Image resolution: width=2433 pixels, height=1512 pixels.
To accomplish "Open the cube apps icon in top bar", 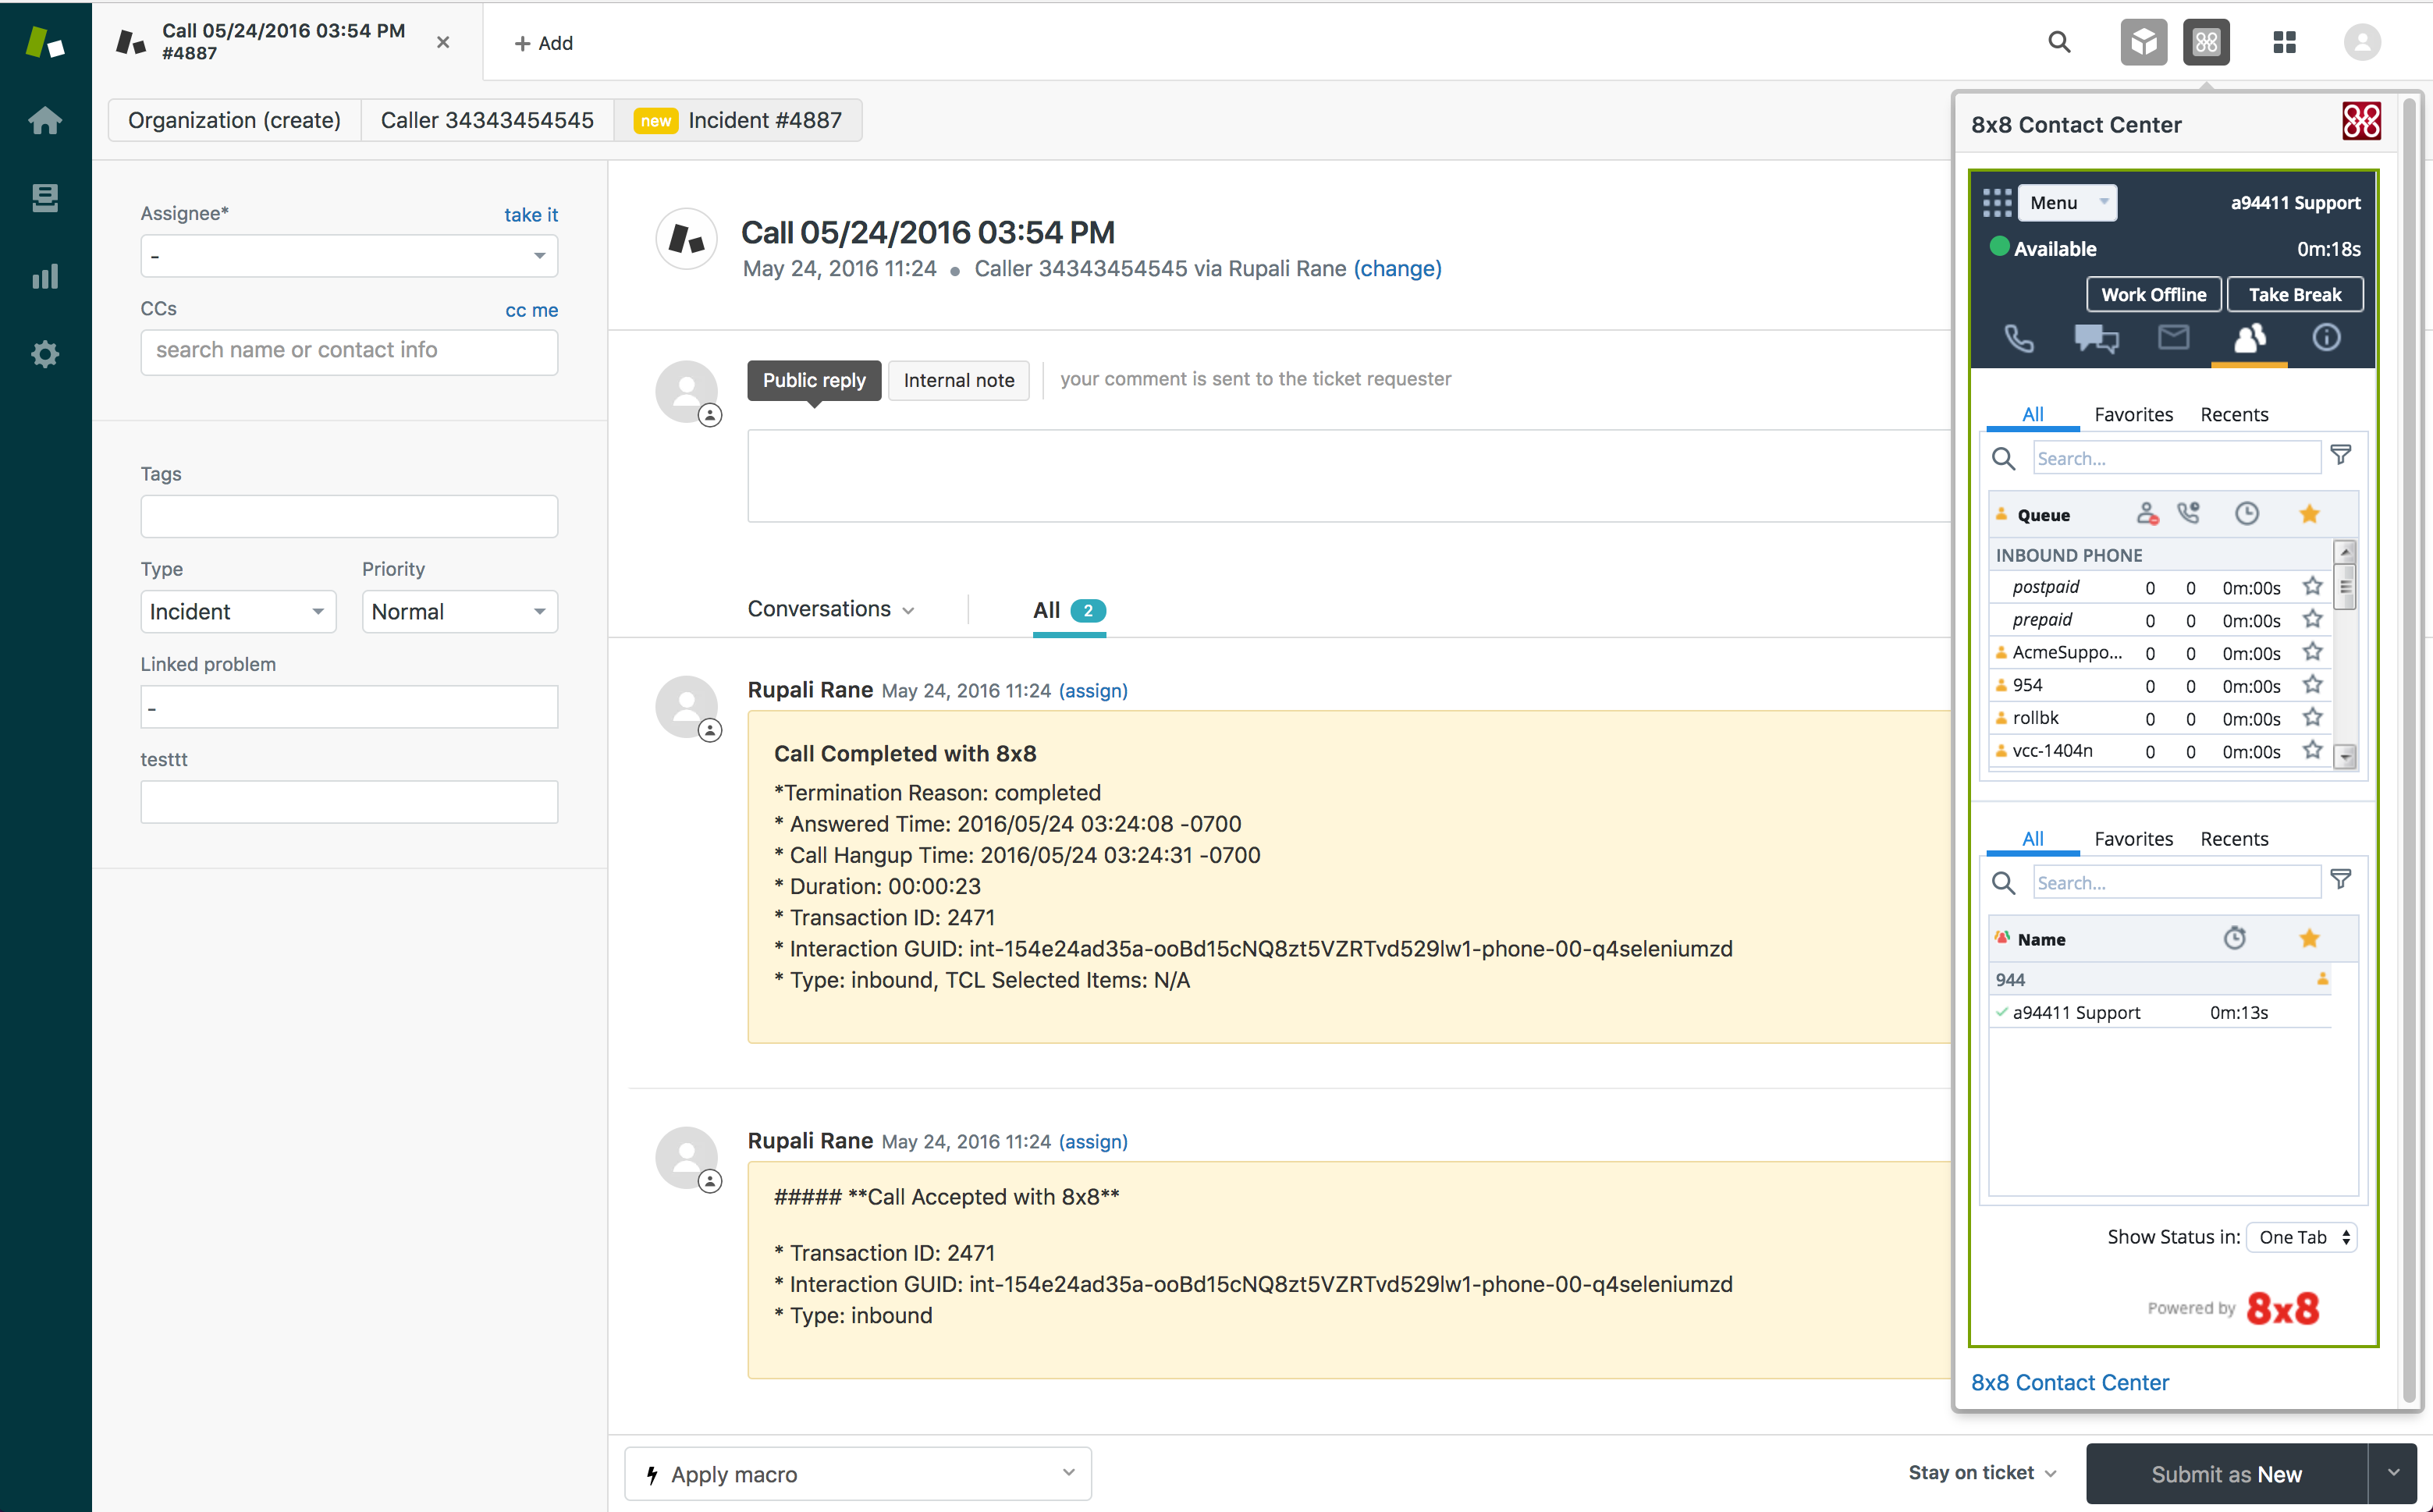I will click(2143, 42).
